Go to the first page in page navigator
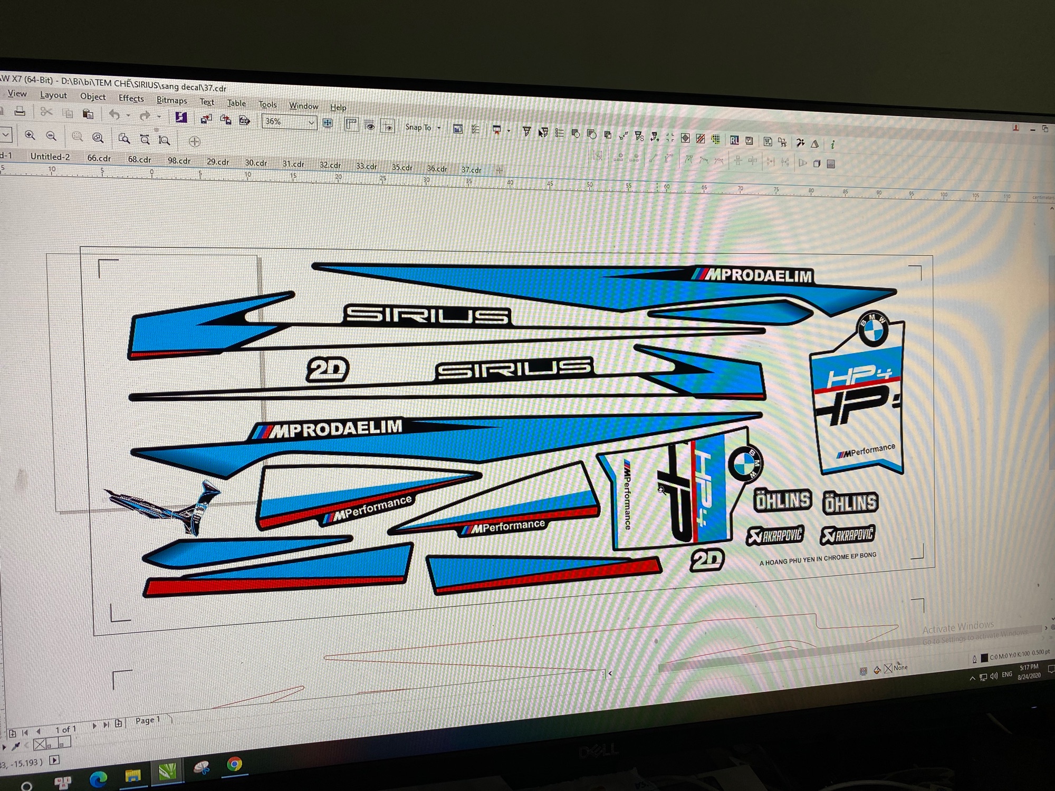The height and width of the screenshot is (791, 1055). click(x=24, y=732)
